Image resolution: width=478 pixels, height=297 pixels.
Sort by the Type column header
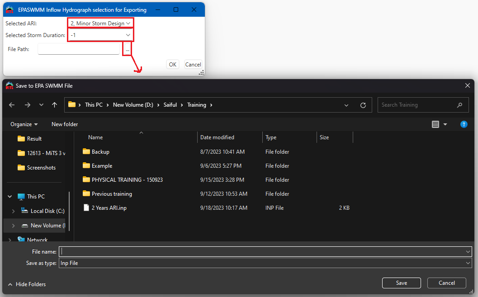271,137
